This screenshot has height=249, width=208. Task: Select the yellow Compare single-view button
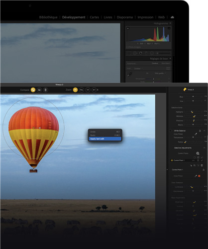point(33,90)
